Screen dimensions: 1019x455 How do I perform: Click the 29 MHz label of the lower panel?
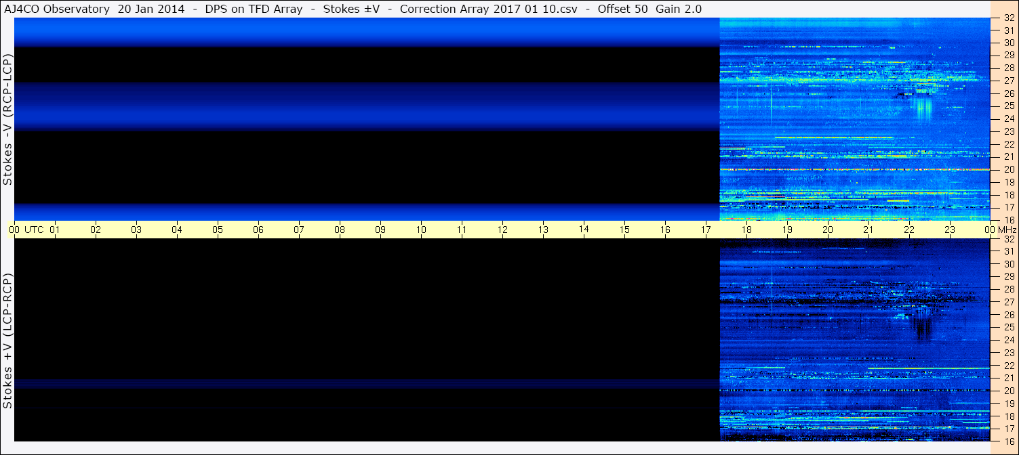coord(1008,276)
